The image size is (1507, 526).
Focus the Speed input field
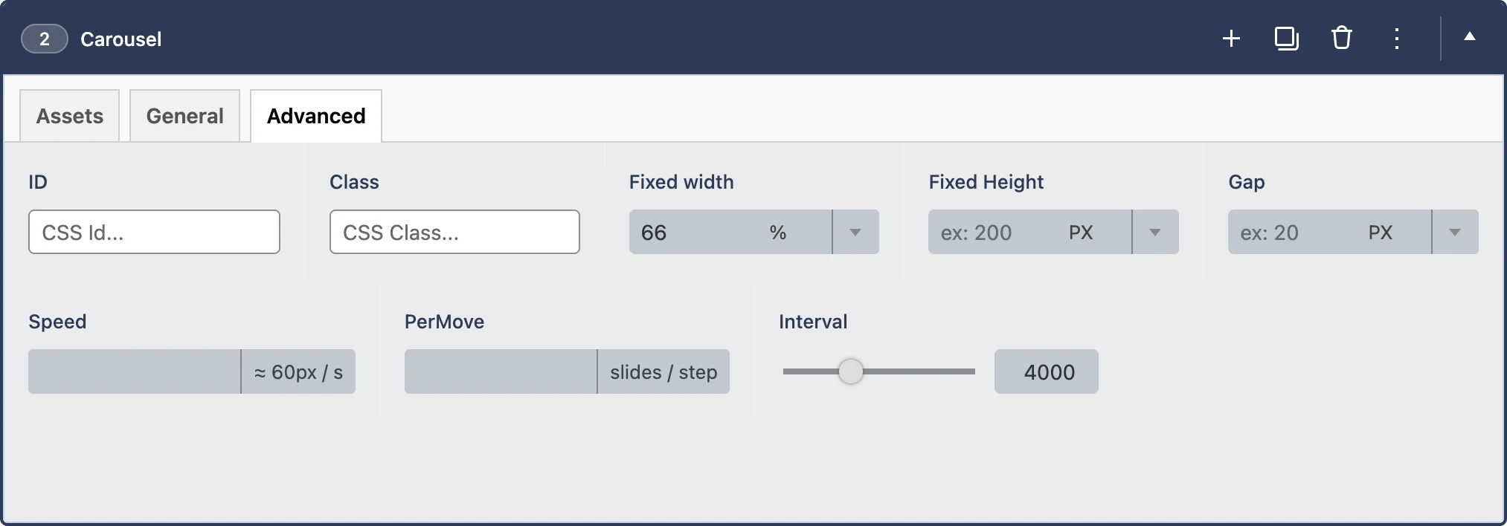134,372
